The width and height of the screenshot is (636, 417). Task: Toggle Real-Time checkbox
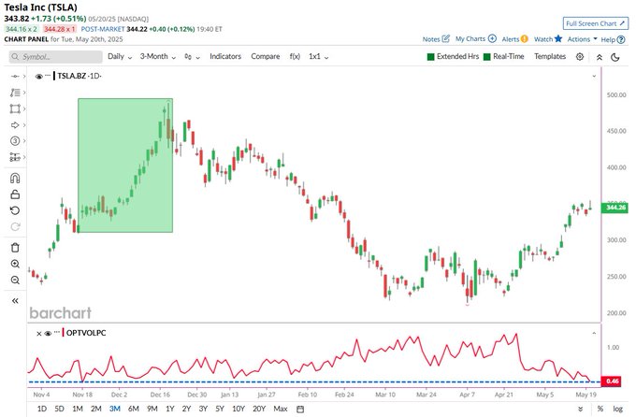pos(487,57)
